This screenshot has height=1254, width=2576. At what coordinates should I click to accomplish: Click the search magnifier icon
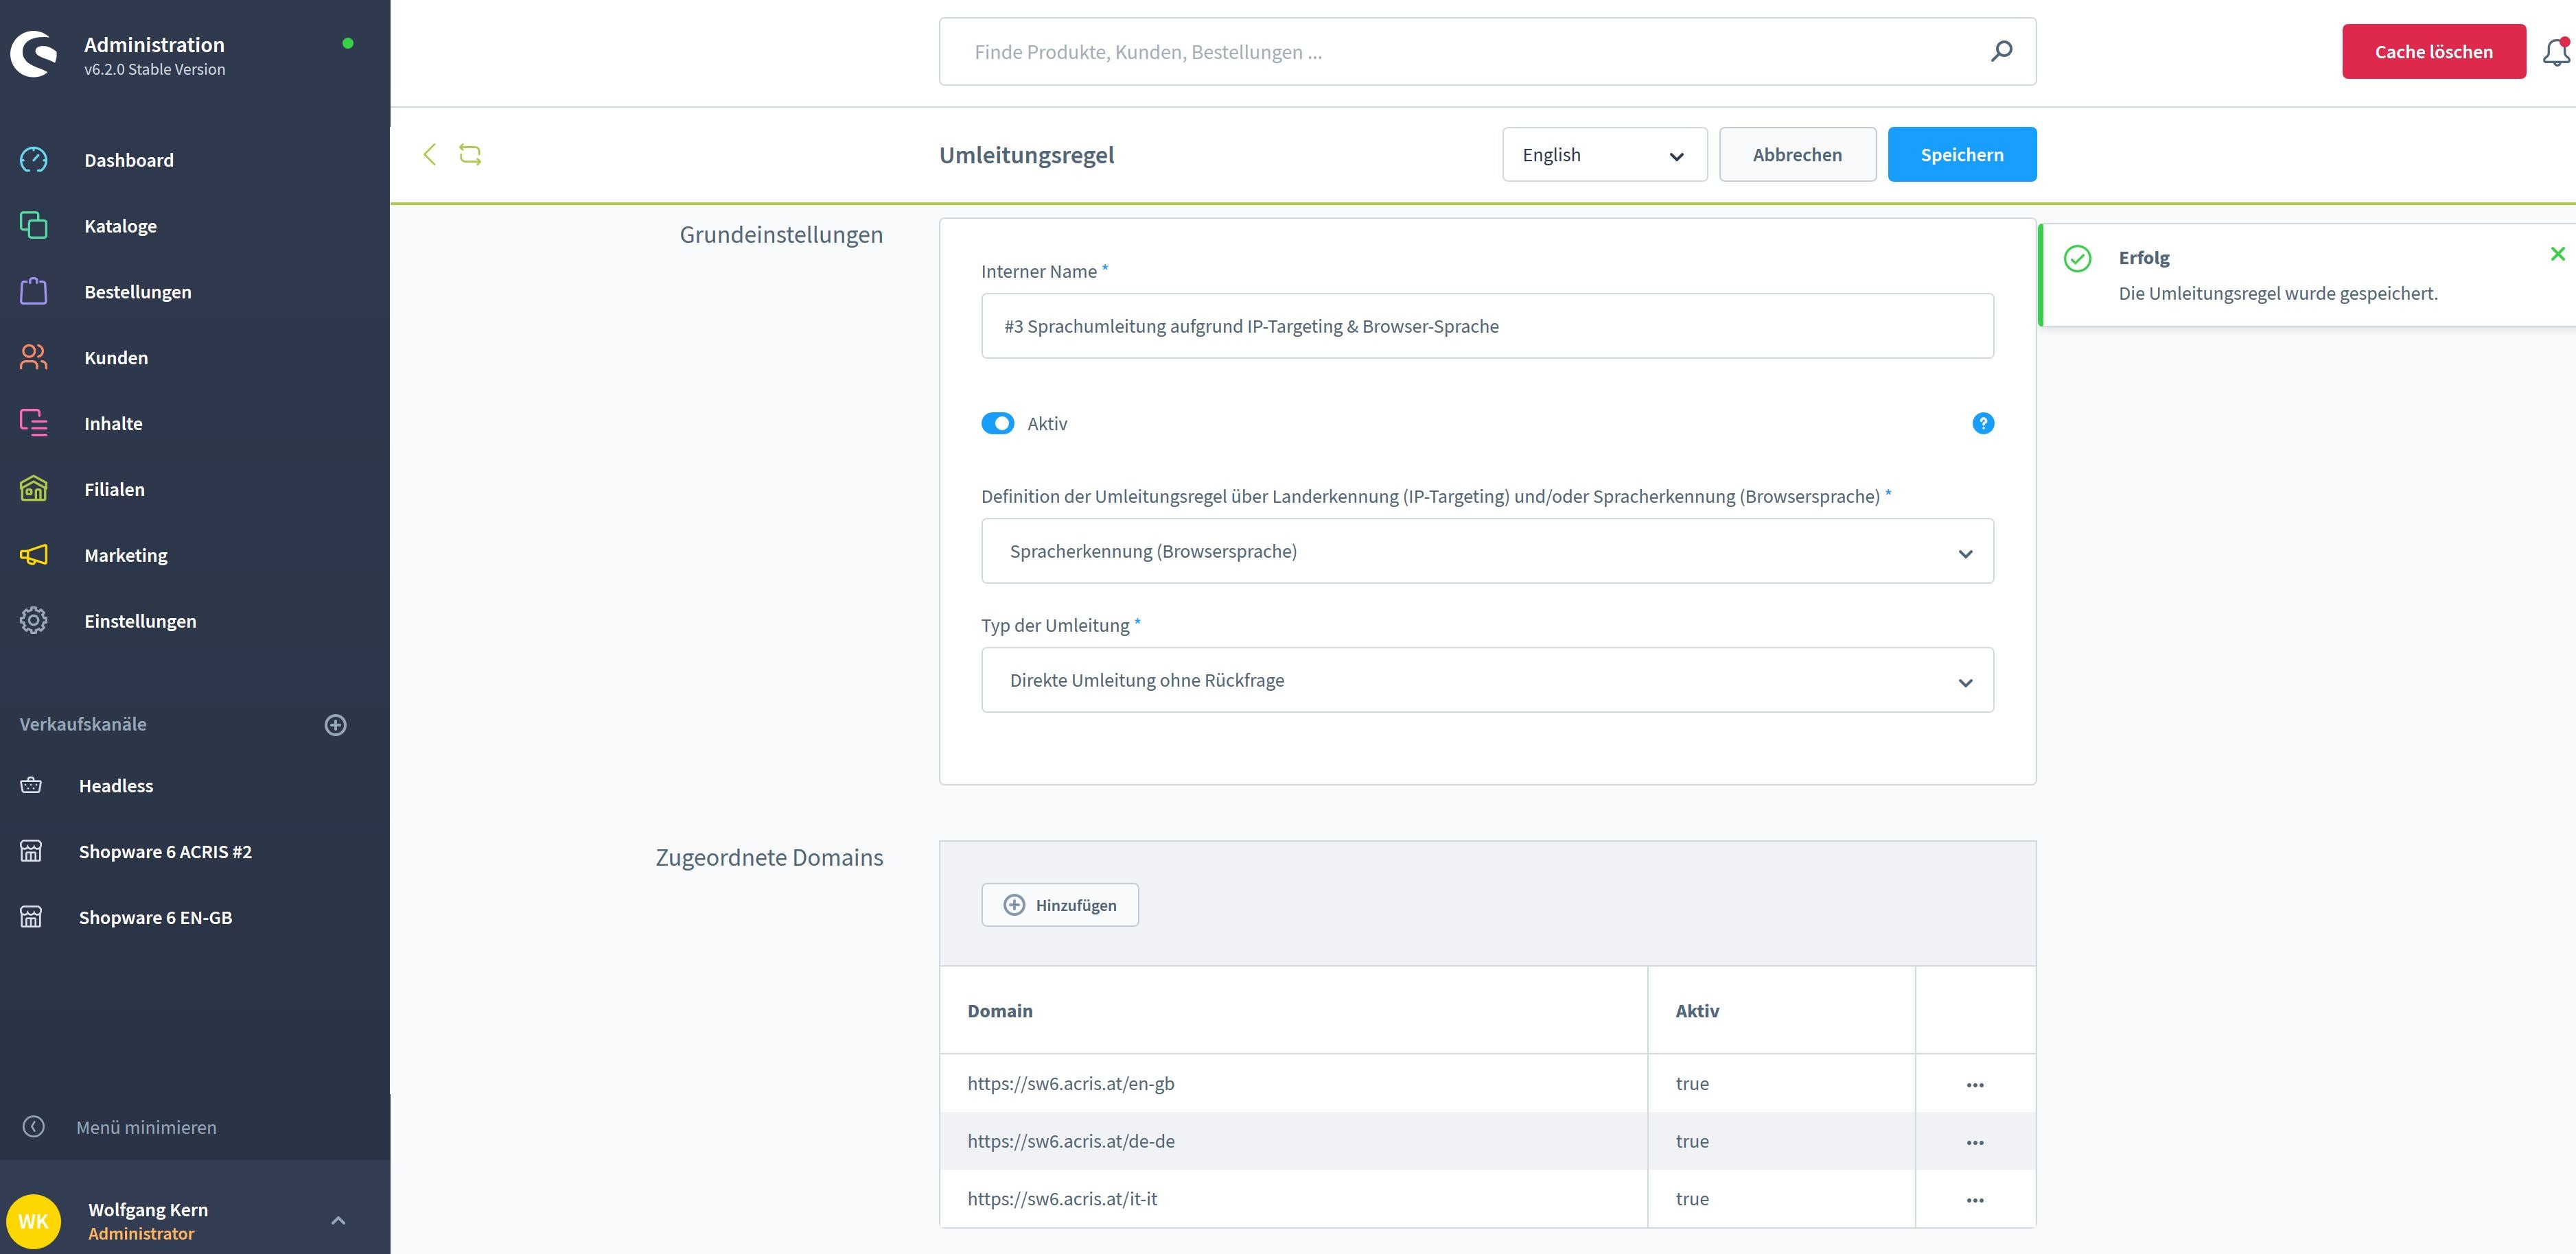pos(2001,51)
